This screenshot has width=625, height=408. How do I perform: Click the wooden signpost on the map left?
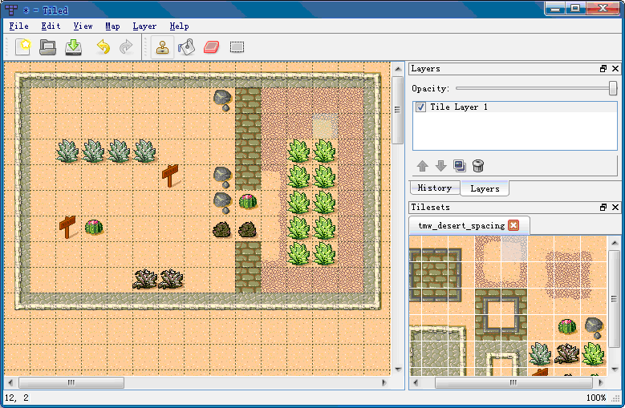(x=67, y=228)
